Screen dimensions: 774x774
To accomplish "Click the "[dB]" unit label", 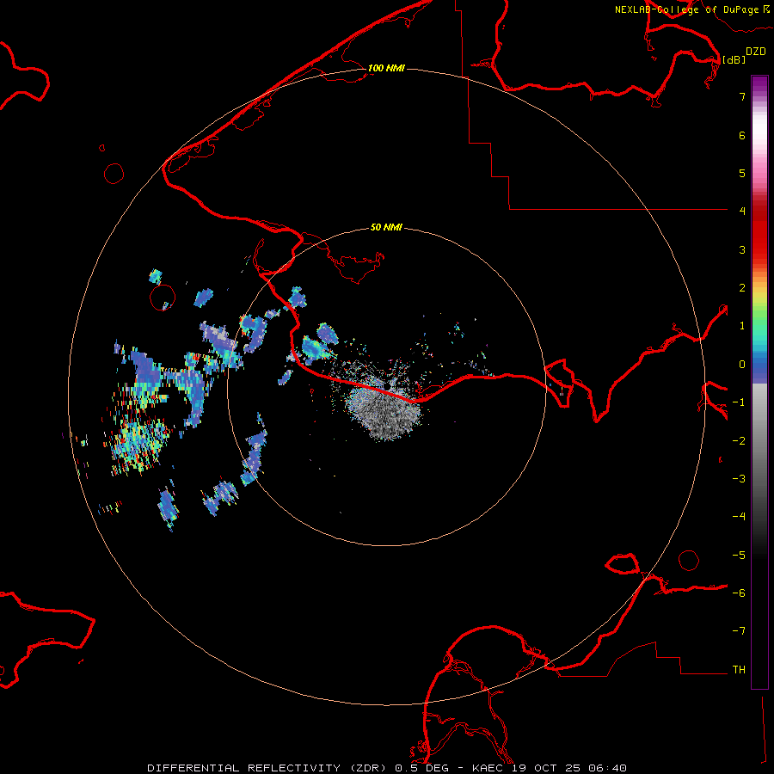I will 734,59.
